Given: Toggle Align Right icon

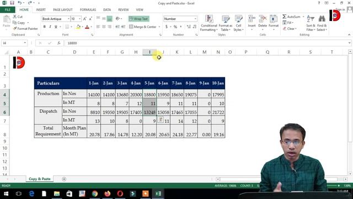Looking at the screenshot, I should click(110, 27).
